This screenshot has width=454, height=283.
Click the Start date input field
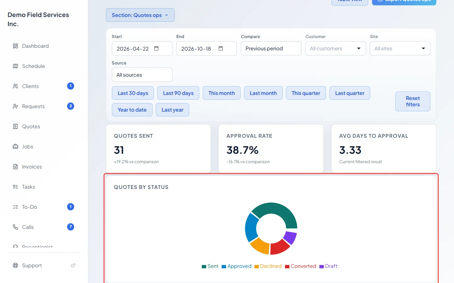[x=142, y=48]
